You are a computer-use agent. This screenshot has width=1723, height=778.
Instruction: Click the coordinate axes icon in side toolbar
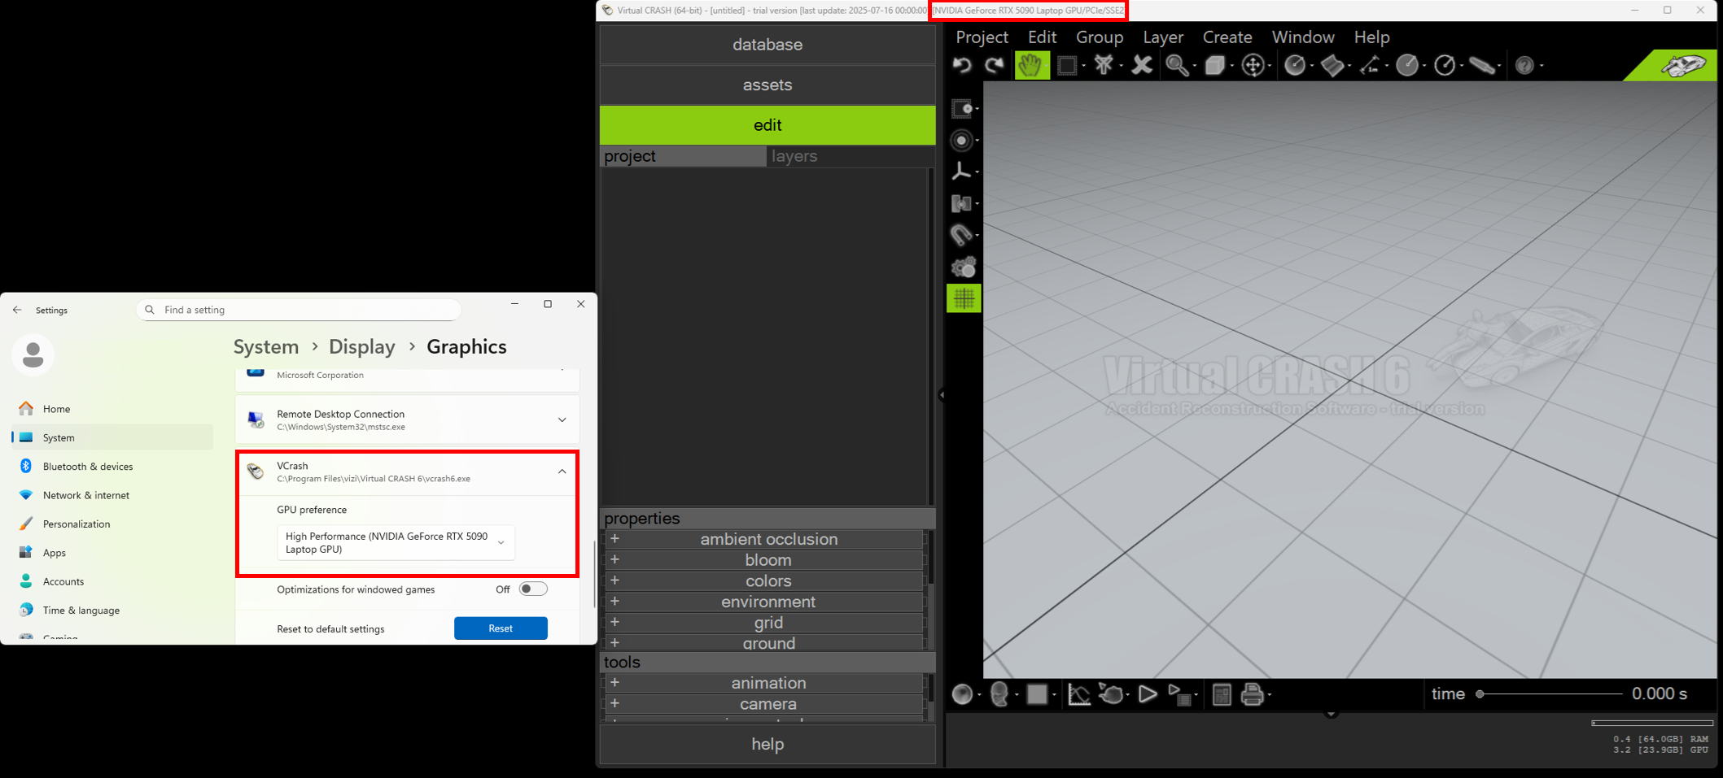(962, 171)
